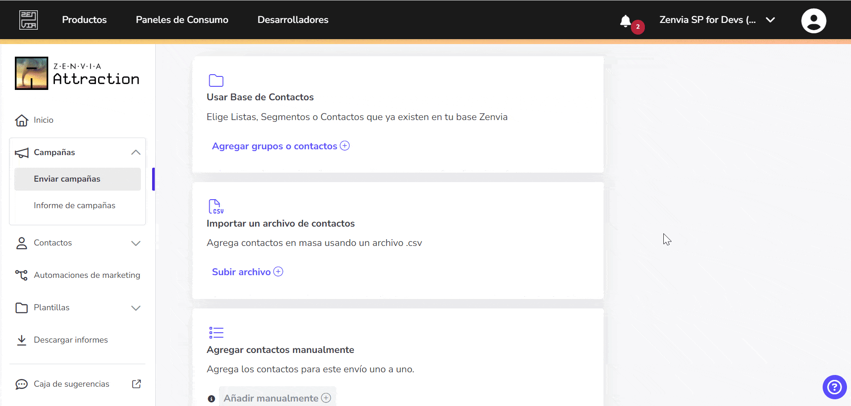Click the user profile avatar icon

(814, 20)
